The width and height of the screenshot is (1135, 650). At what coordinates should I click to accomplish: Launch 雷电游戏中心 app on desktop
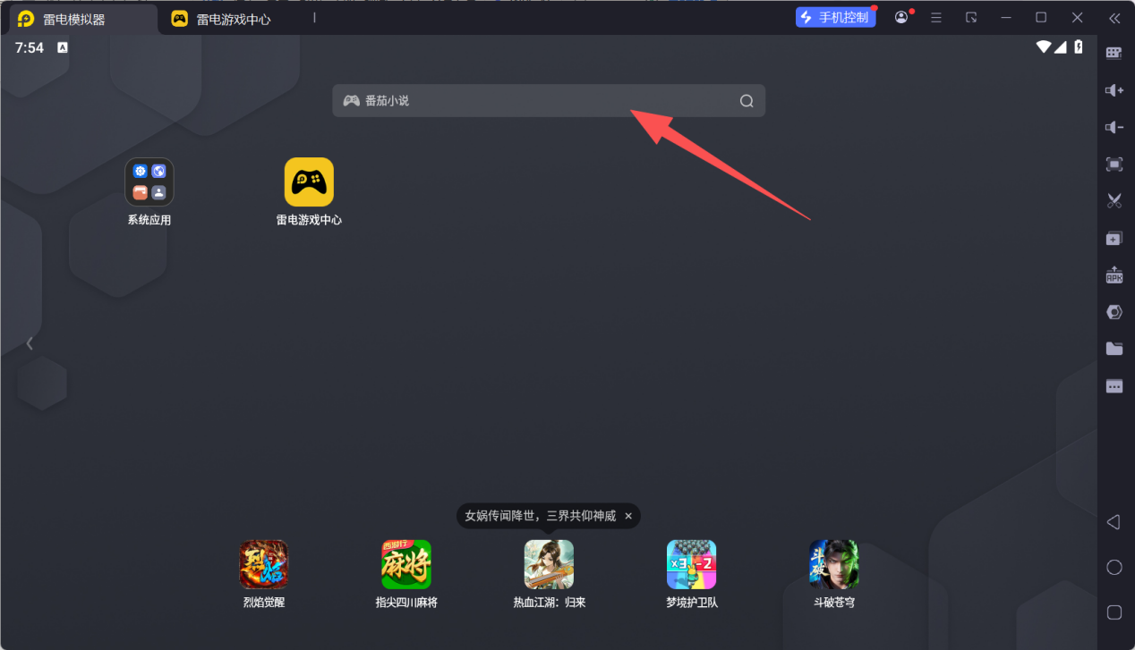tap(309, 182)
